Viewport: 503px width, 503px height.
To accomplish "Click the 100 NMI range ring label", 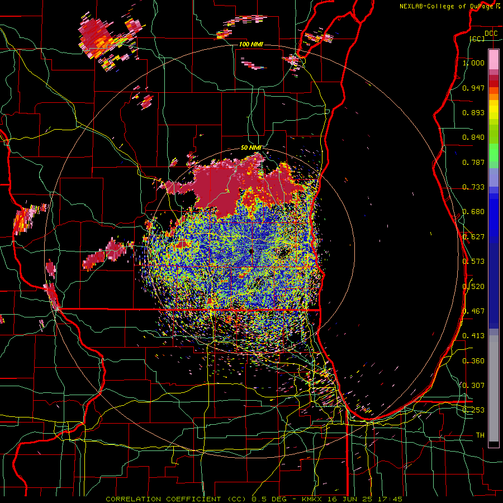I will pyautogui.click(x=251, y=44).
